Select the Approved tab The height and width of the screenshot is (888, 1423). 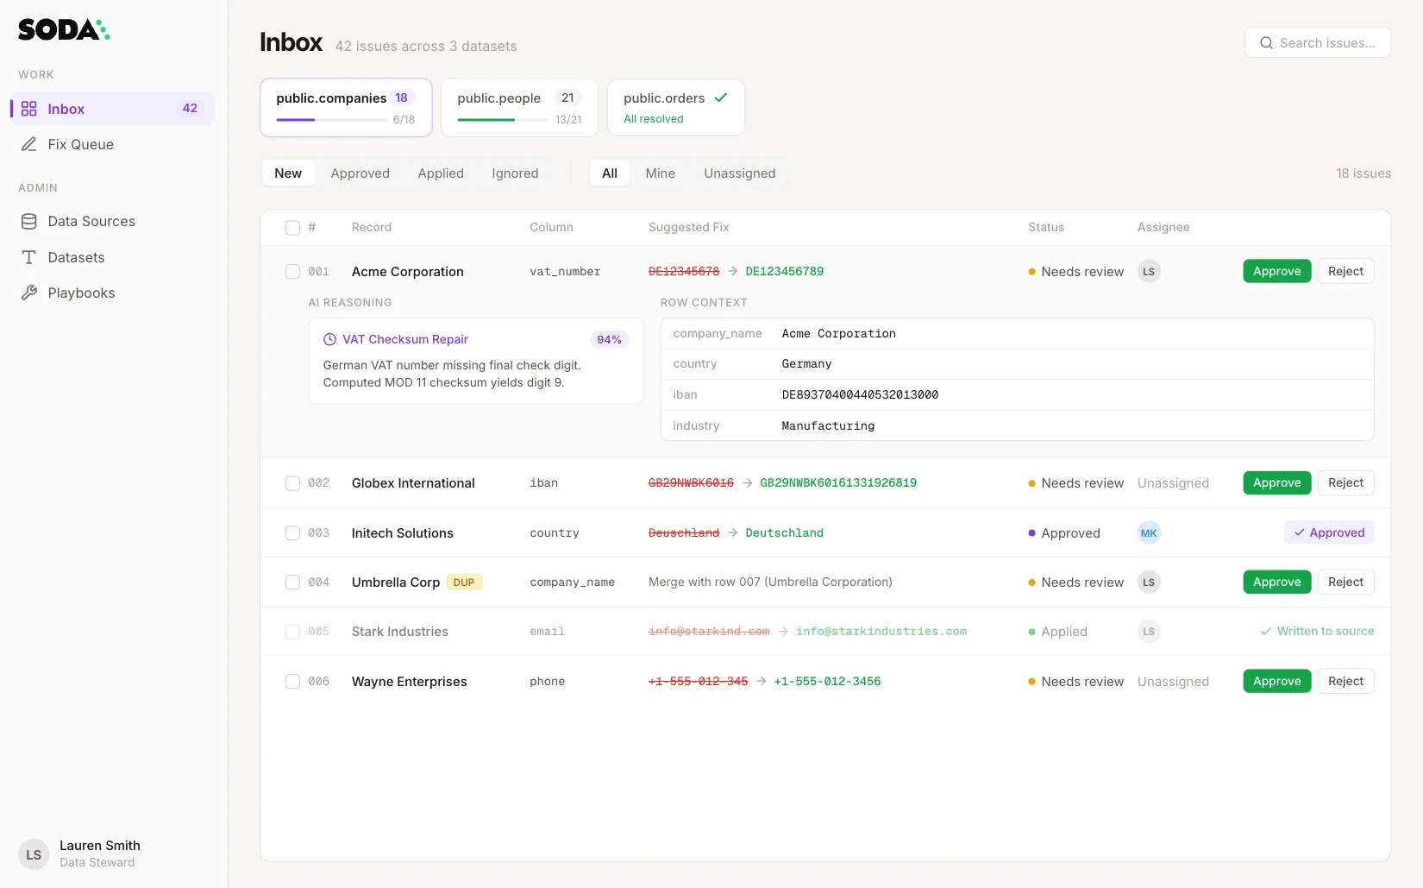point(360,173)
